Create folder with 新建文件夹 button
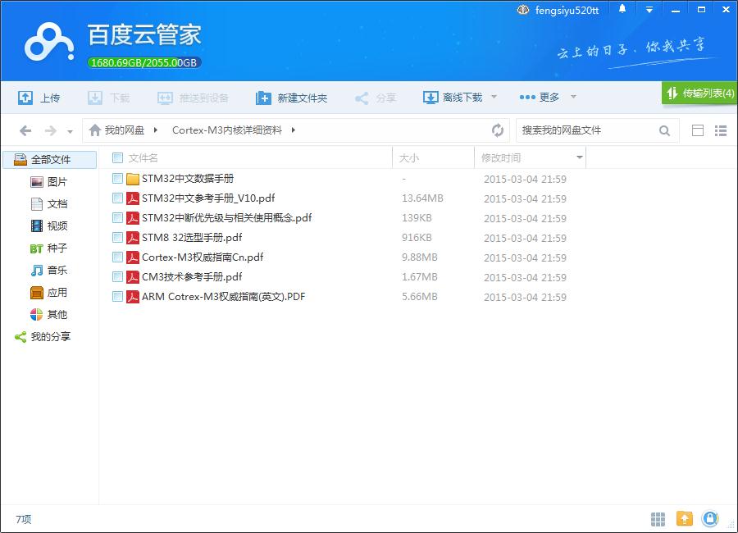 click(x=291, y=98)
